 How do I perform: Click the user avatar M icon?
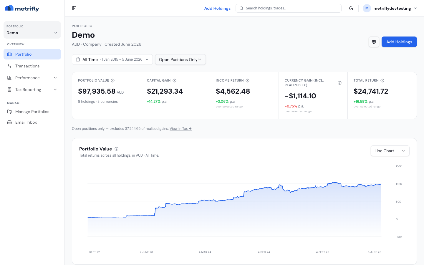[367, 8]
